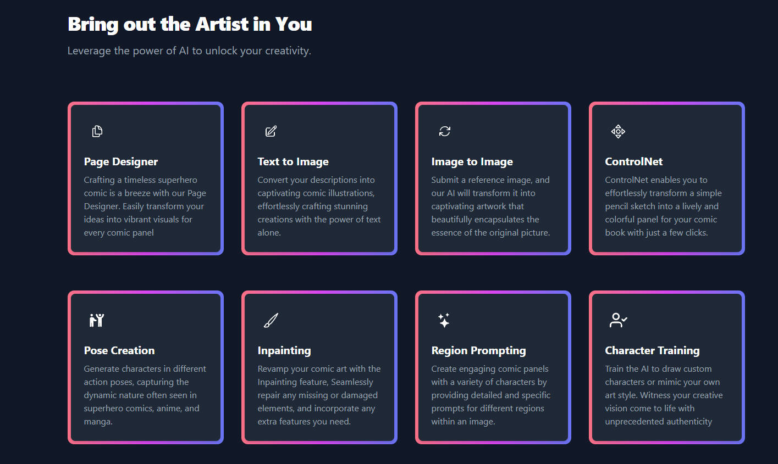Open the Inpainting feature card
Screen dimensions: 778x464
point(319,367)
